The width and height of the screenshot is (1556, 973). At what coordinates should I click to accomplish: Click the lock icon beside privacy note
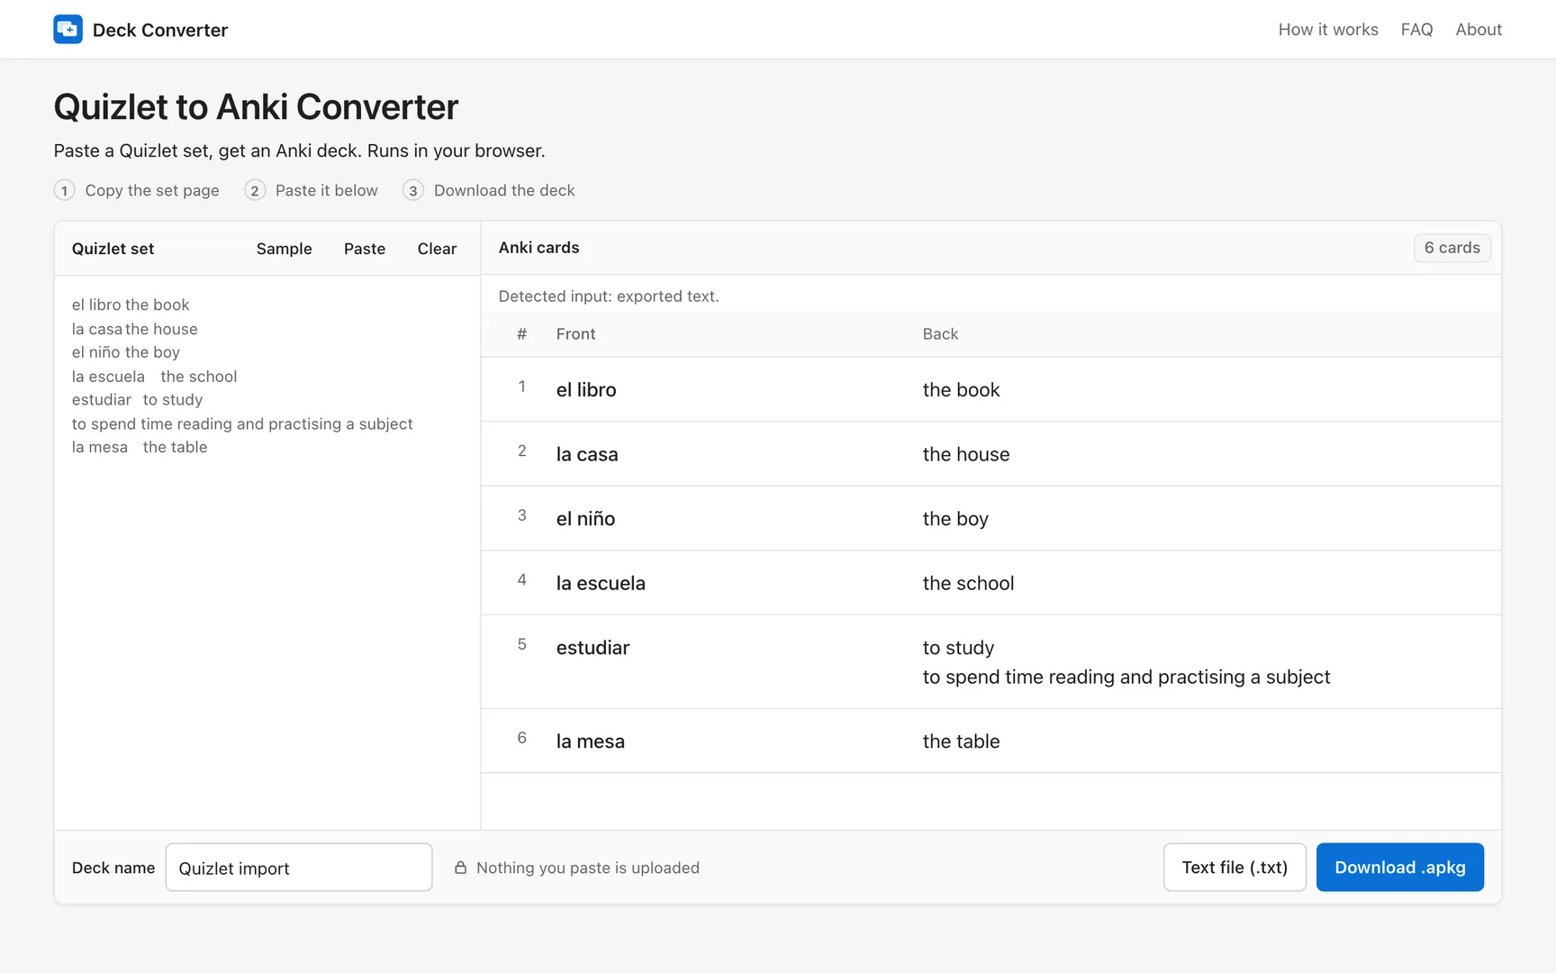(460, 868)
